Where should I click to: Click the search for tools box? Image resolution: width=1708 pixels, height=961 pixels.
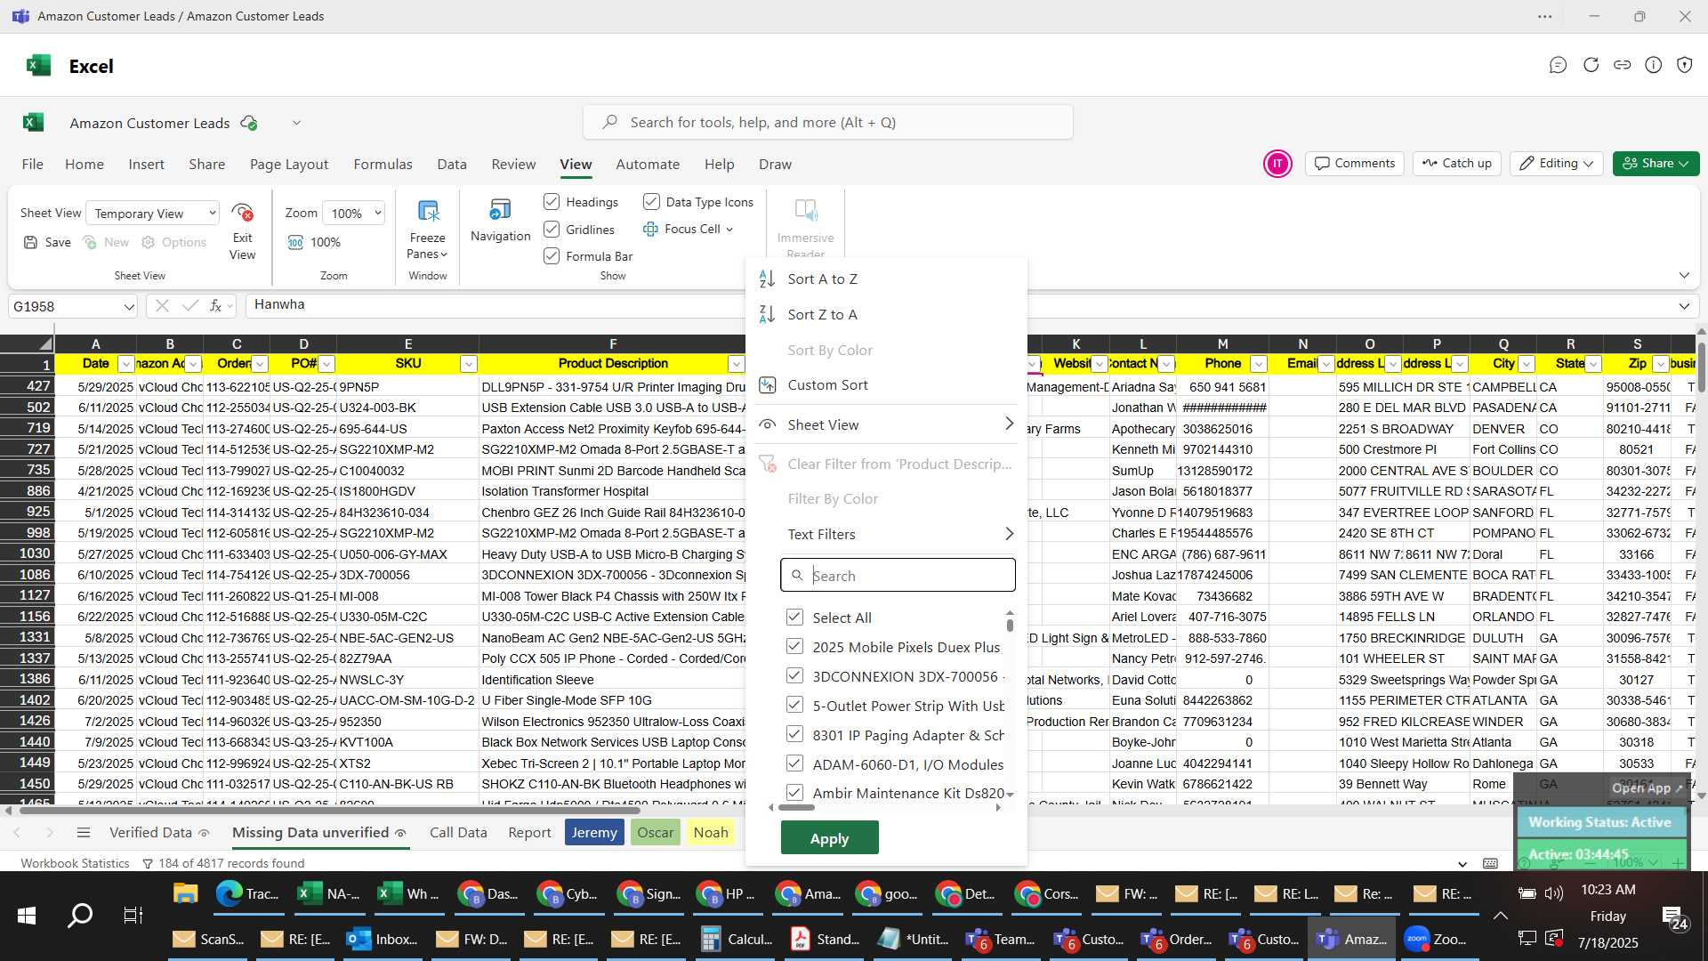(x=827, y=122)
